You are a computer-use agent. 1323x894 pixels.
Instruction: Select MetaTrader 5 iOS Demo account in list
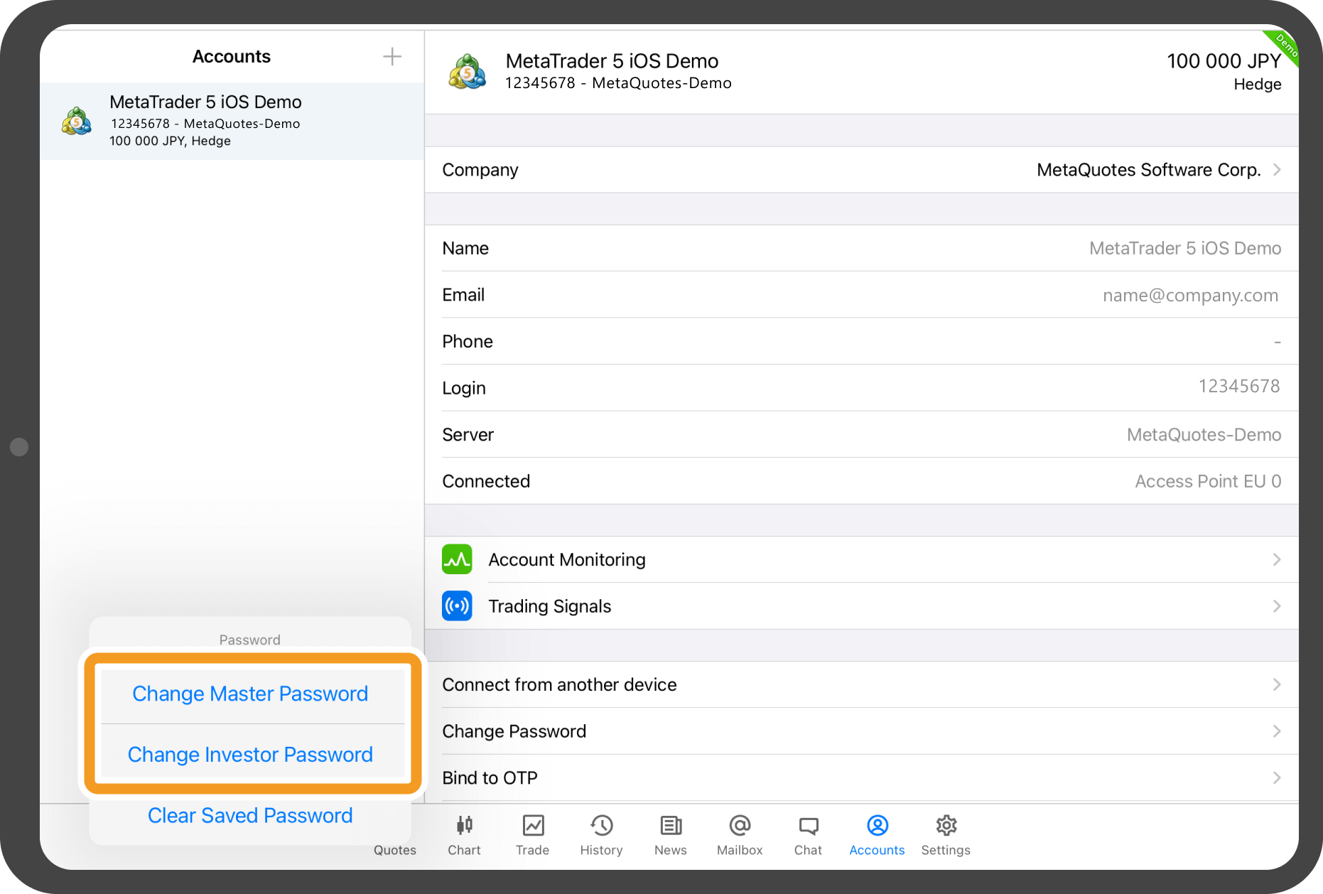pyautogui.click(x=232, y=121)
